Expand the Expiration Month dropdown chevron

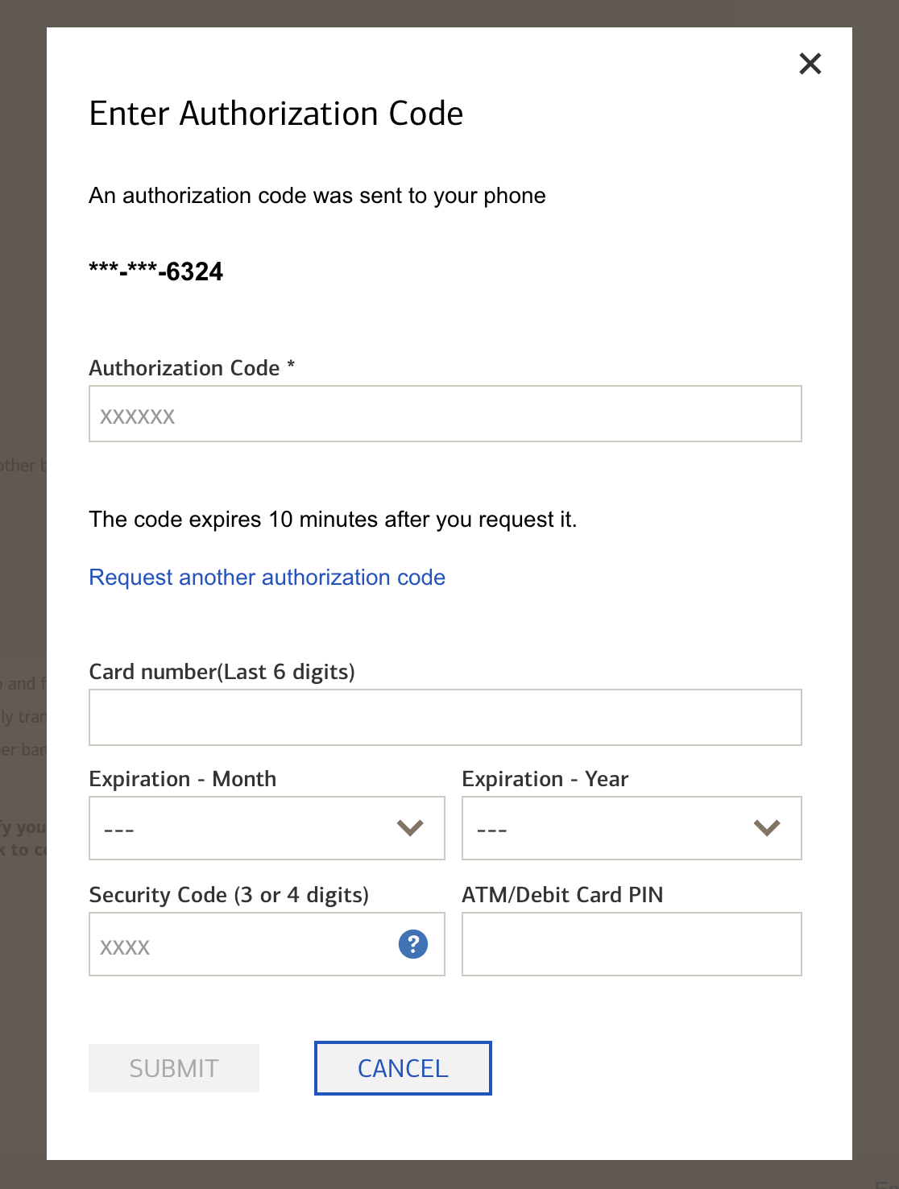tap(410, 828)
